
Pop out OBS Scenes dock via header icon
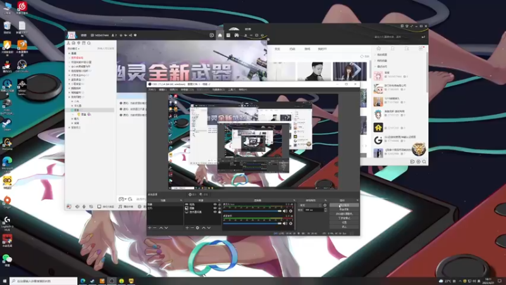coord(181,200)
